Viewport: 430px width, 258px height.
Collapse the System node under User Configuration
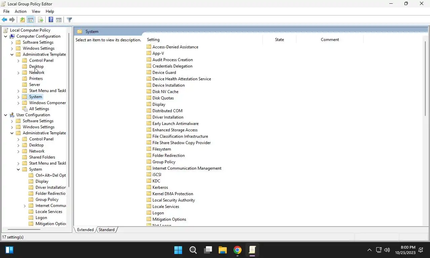click(18, 169)
